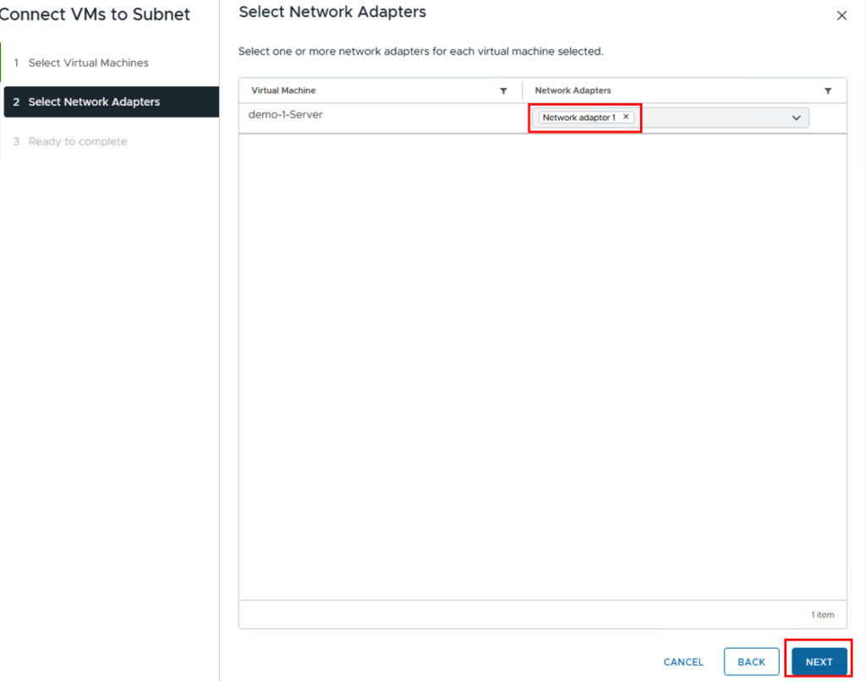Click the Virtual Machine column header
This screenshot has width=866, height=681.
click(x=283, y=91)
